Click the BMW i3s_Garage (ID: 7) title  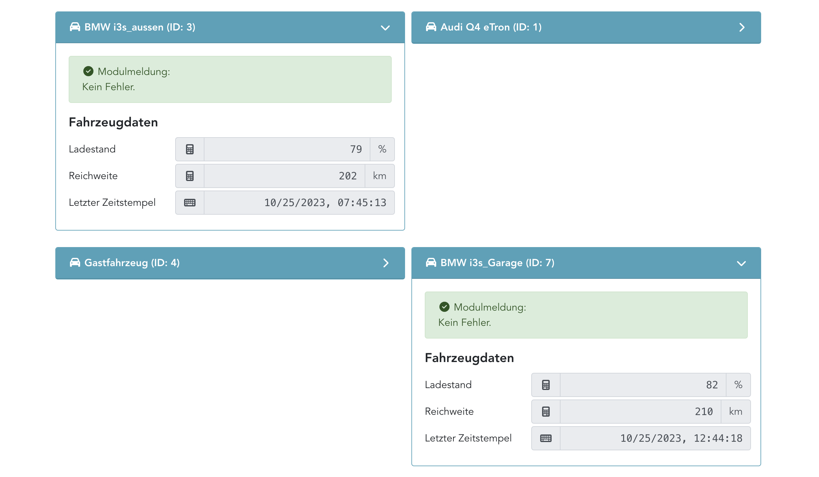coord(497,263)
